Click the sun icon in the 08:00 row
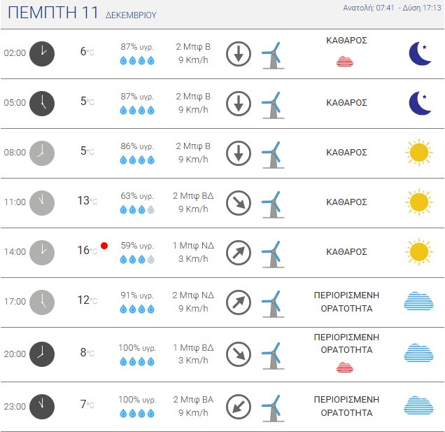445x432 pixels. (418, 153)
